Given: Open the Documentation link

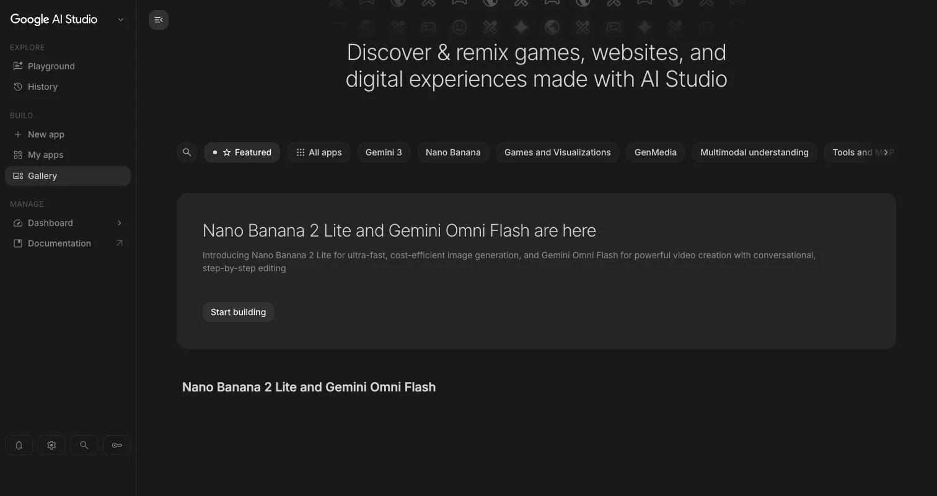Looking at the screenshot, I should [68, 243].
